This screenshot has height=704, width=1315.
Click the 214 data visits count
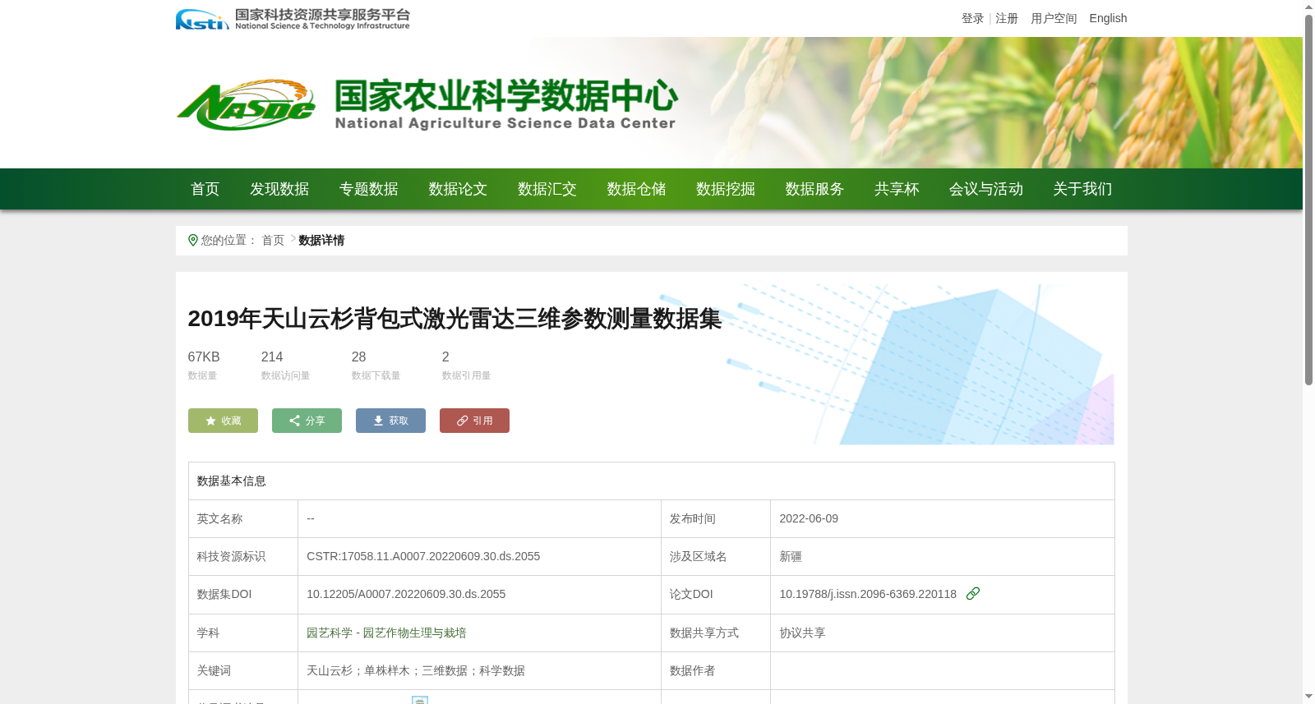pyautogui.click(x=272, y=357)
